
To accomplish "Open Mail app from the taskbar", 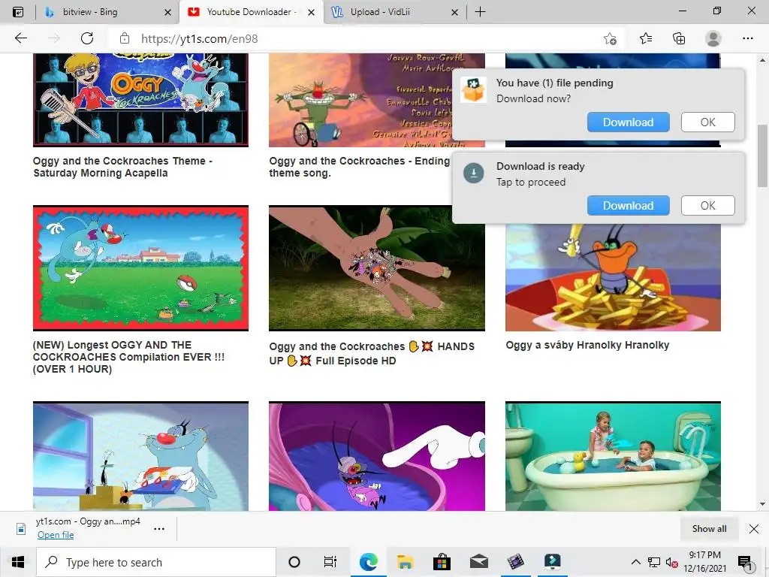I will click(478, 562).
